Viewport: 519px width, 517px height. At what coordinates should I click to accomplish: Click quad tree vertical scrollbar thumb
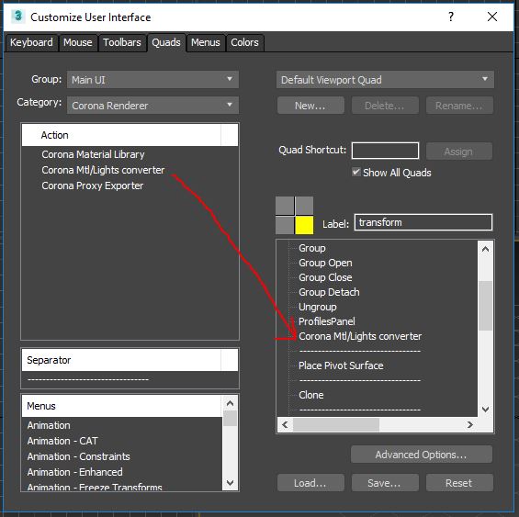pos(485,306)
